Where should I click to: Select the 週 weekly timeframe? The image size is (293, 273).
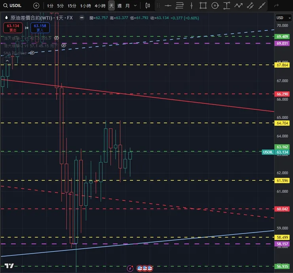coord(120,6)
